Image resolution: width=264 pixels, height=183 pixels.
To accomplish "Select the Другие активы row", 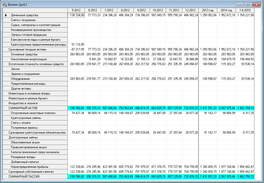I will (x=35, y=89).
